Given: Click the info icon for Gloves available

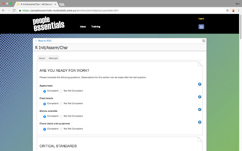Looking at the screenshot, I should coord(200,109).
